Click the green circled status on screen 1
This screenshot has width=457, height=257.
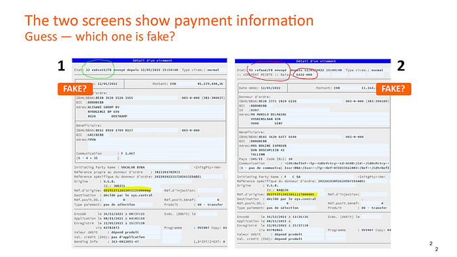pyautogui.click(x=98, y=69)
